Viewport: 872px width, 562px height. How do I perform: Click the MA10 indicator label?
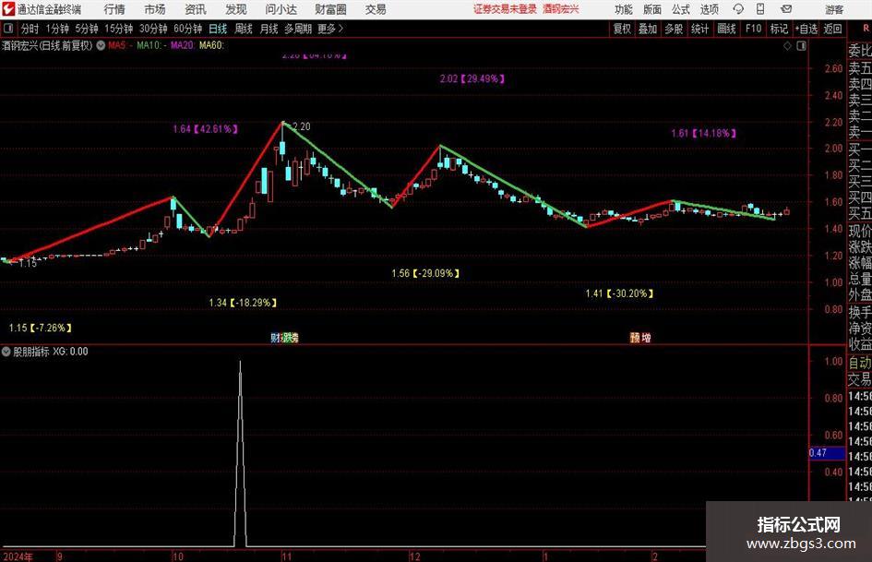pyautogui.click(x=149, y=45)
